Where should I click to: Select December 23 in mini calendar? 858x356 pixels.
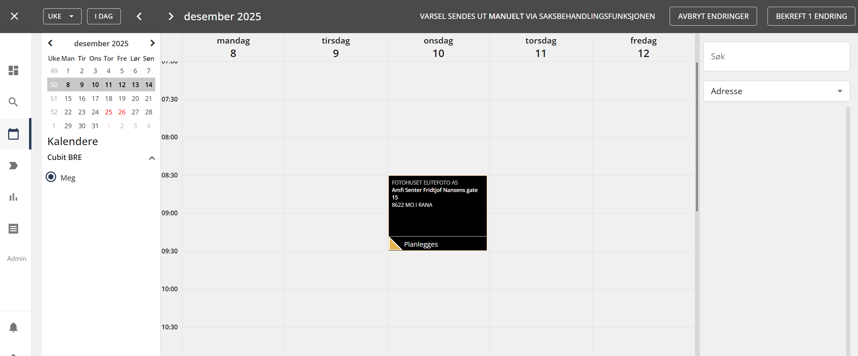click(82, 112)
